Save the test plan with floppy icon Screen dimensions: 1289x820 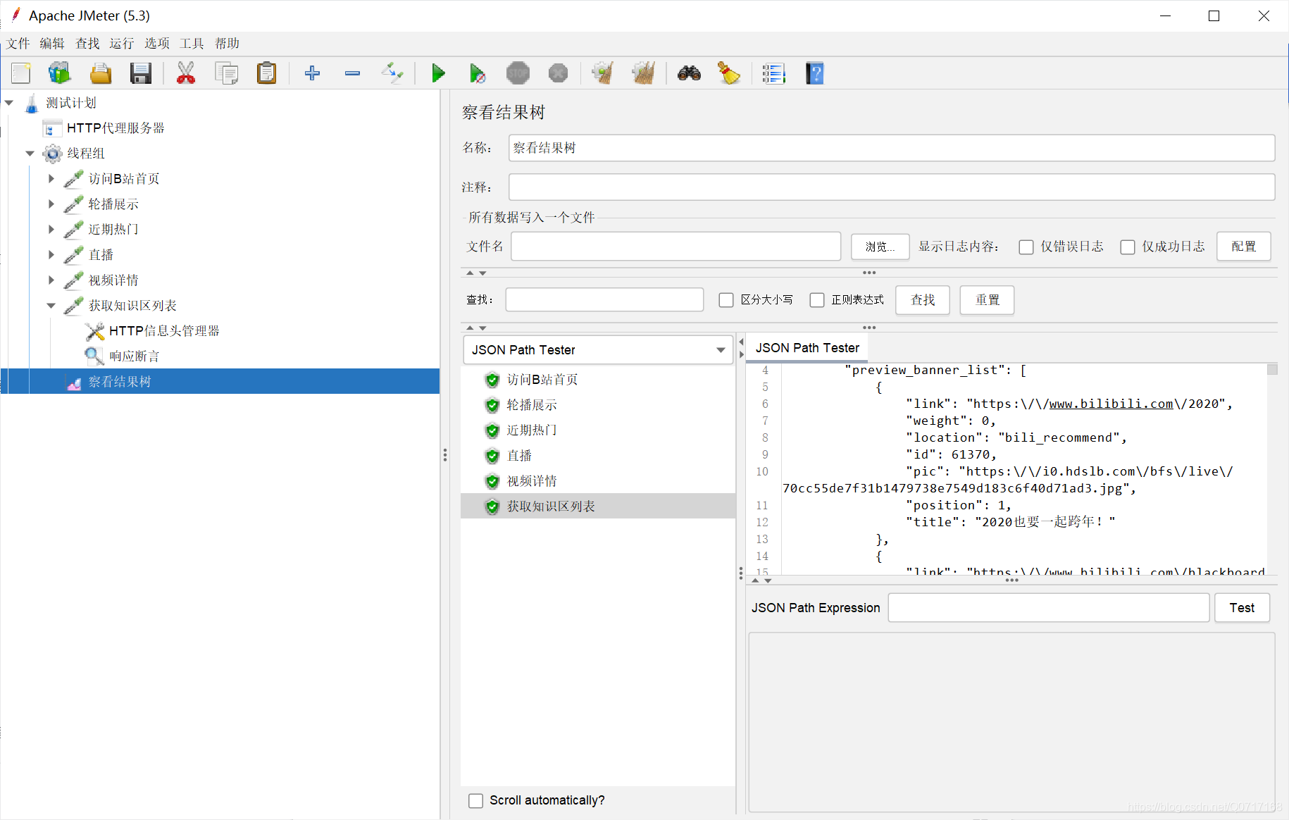pos(141,73)
